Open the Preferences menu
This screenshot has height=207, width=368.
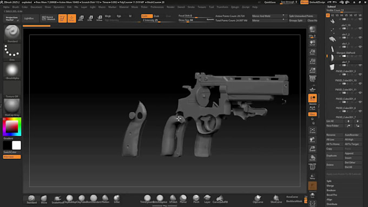[157, 7]
